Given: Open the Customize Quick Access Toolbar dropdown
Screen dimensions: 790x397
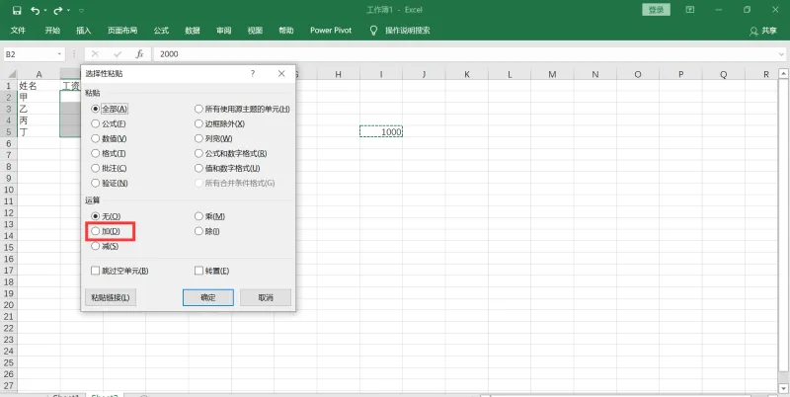Looking at the screenshot, I should click(x=82, y=11).
